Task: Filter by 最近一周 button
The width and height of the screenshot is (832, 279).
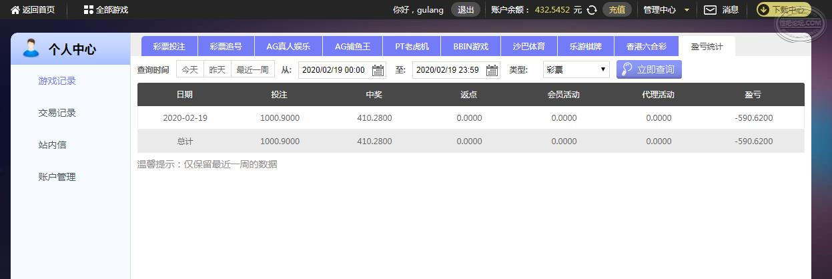Action: [x=253, y=69]
